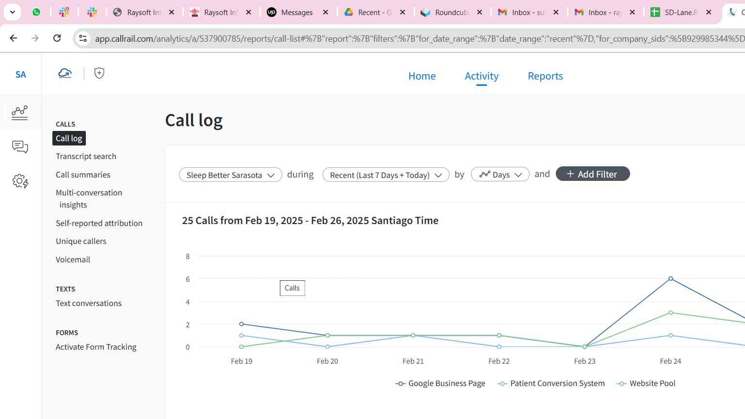Image resolution: width=745 pixels, height=419 pixels.
Task: Click the Feb 24 Website Pool data point
Action: tap(671, 313)
